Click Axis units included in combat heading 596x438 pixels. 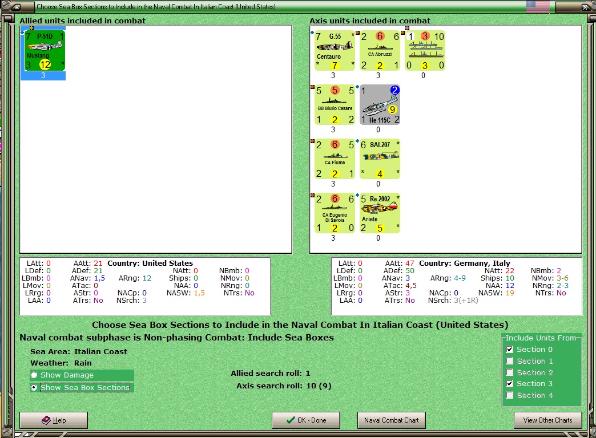(x=370, y=21)
